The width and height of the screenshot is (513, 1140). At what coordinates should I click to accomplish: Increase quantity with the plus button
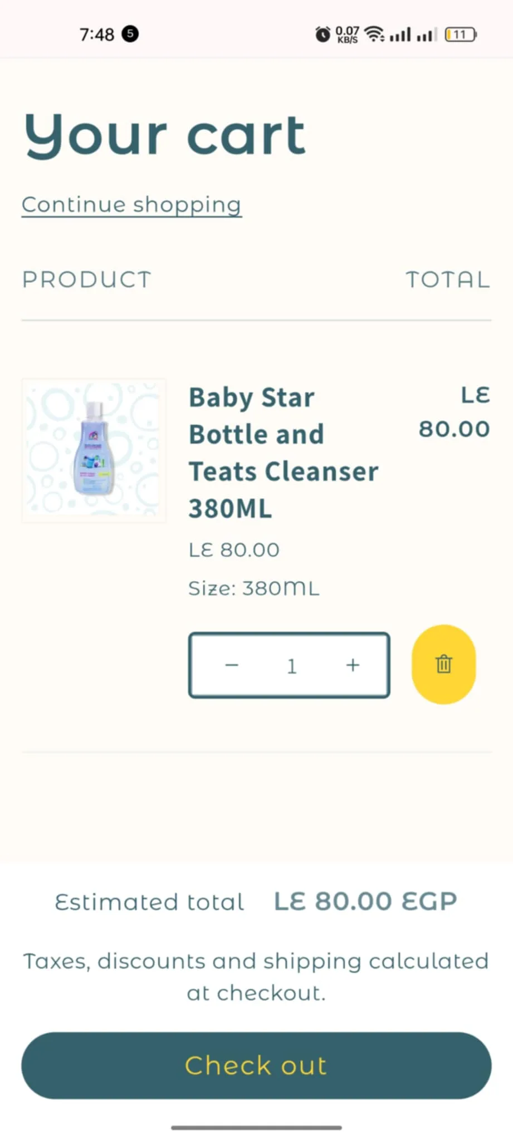click(353, 665)
